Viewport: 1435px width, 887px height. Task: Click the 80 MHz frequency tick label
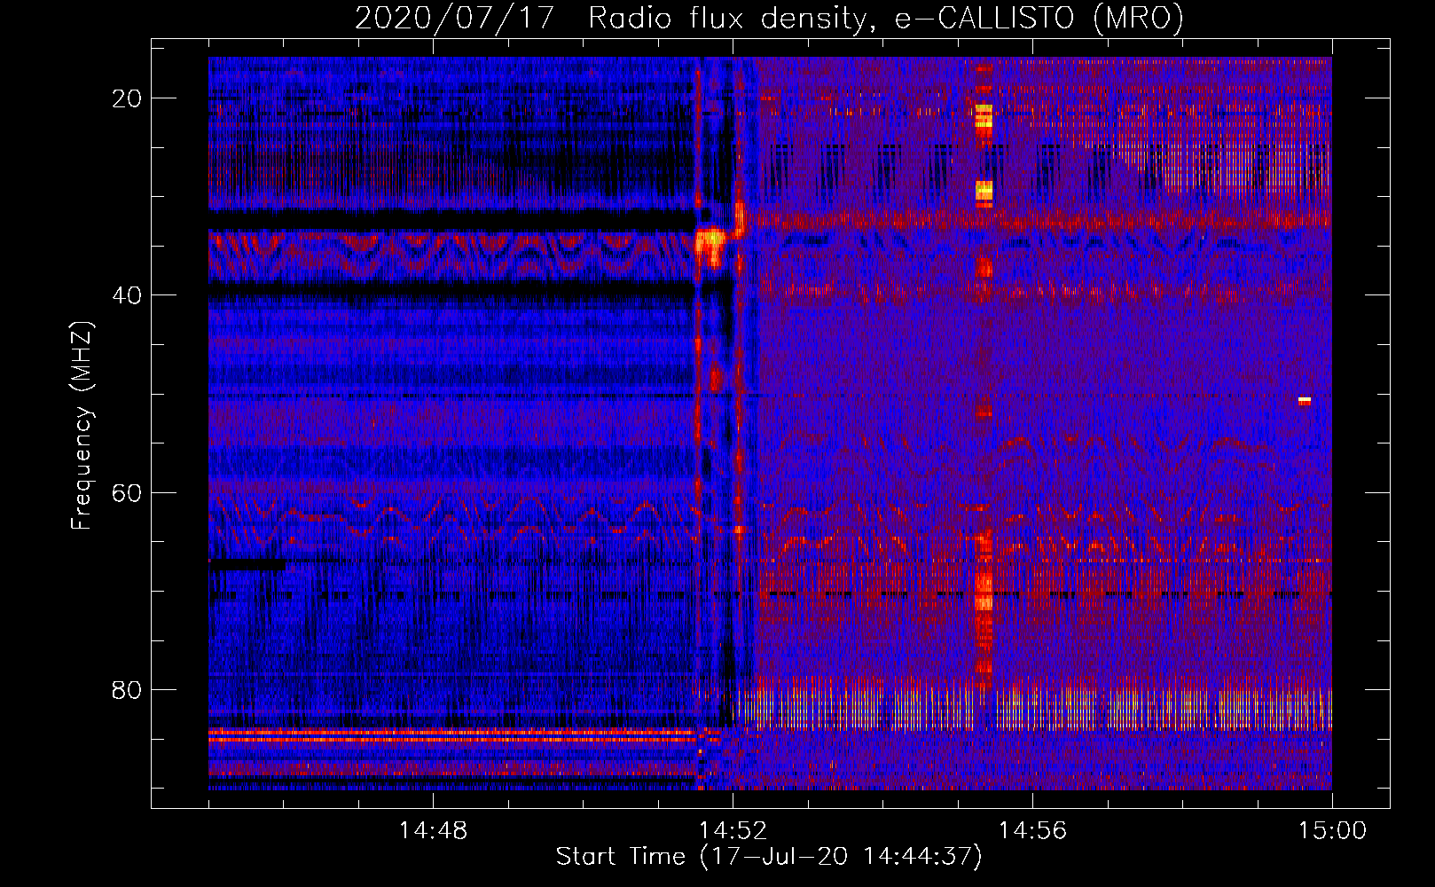point(127,689)
